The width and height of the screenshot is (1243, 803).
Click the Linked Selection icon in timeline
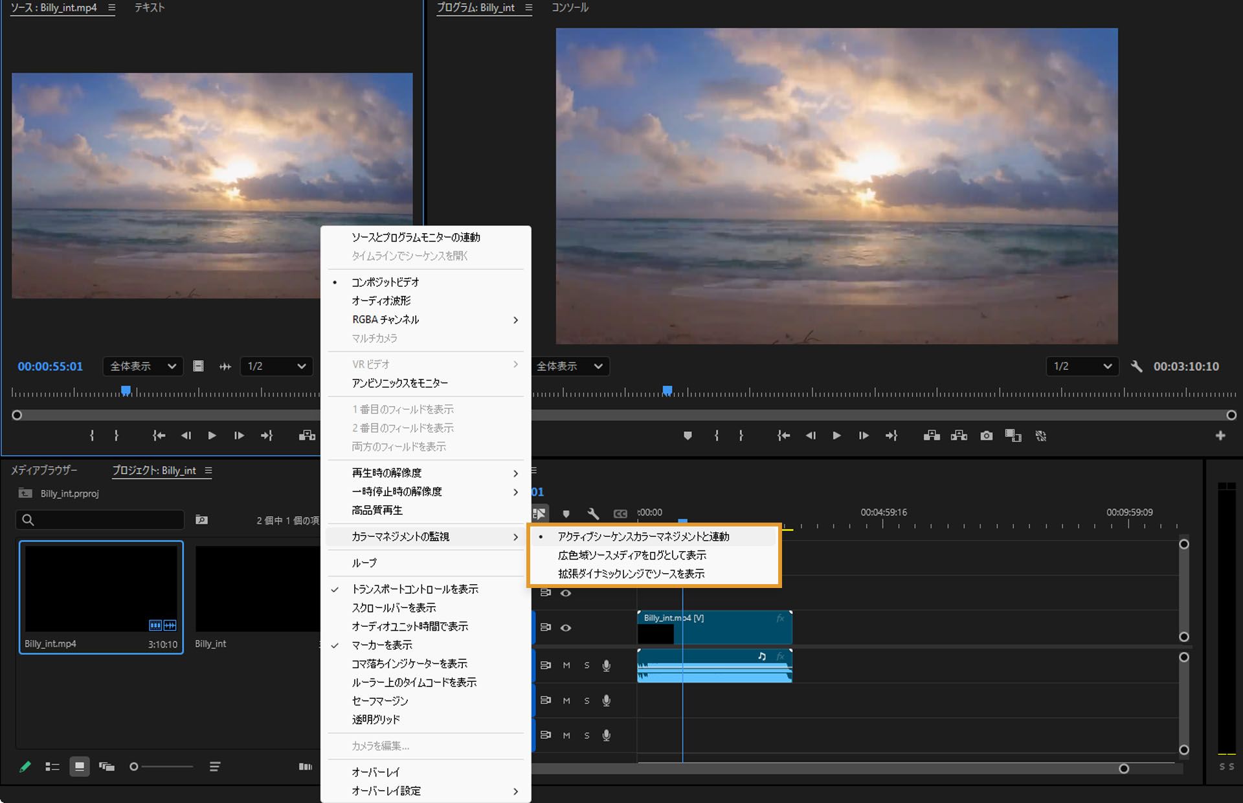(539, 513)
